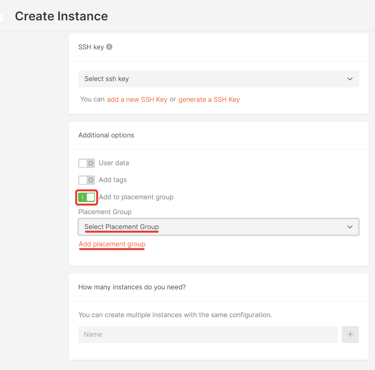Viewport: 375px width, 370px height.
Task: Click the chevron arrow in ssh key selector
Action: (350, 79)
